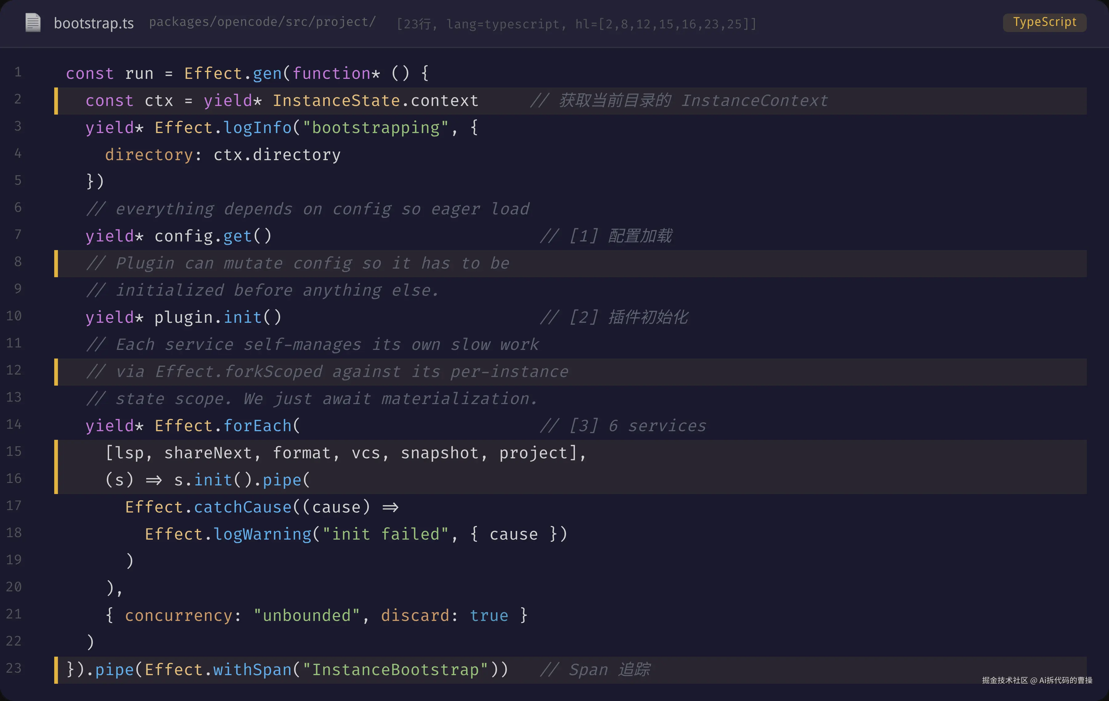
Task: Click the TypeScript language badge
Action: point(1045,22)
